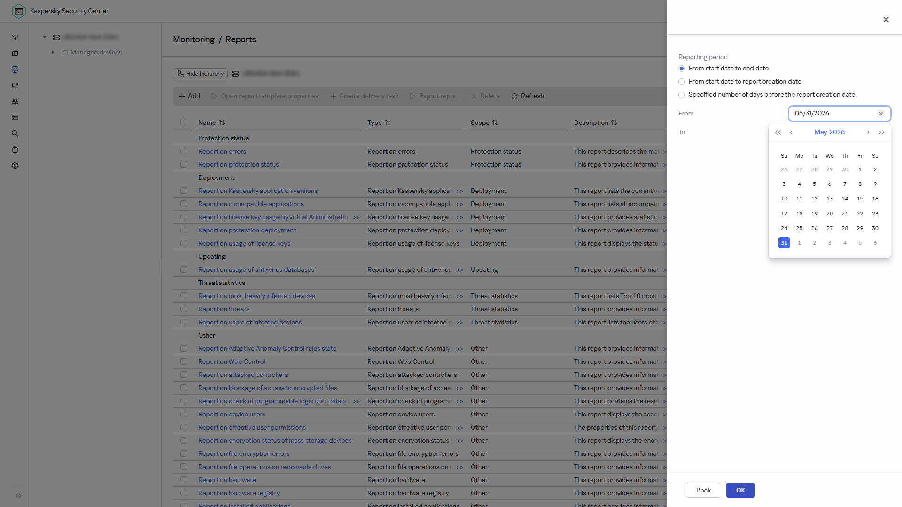Open 'Report on Web Control' link
The width and height of the screenshot is (902, 507).
[232, 361]
